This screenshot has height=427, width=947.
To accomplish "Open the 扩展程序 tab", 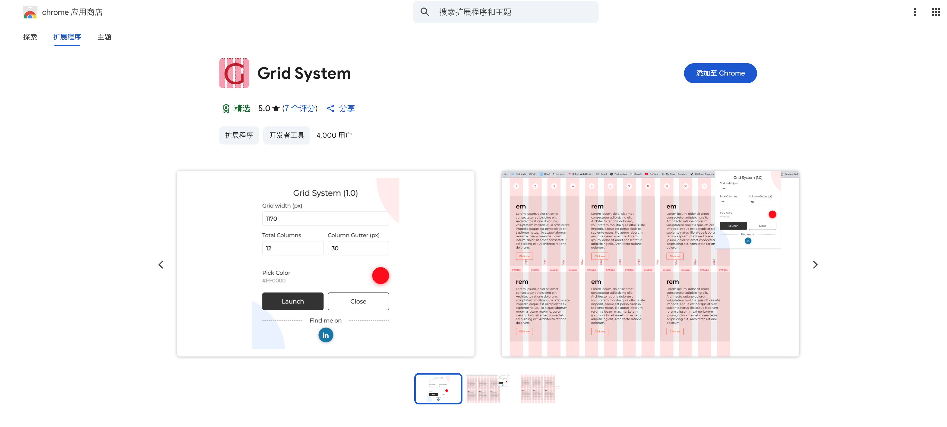I will pos(67,37).
